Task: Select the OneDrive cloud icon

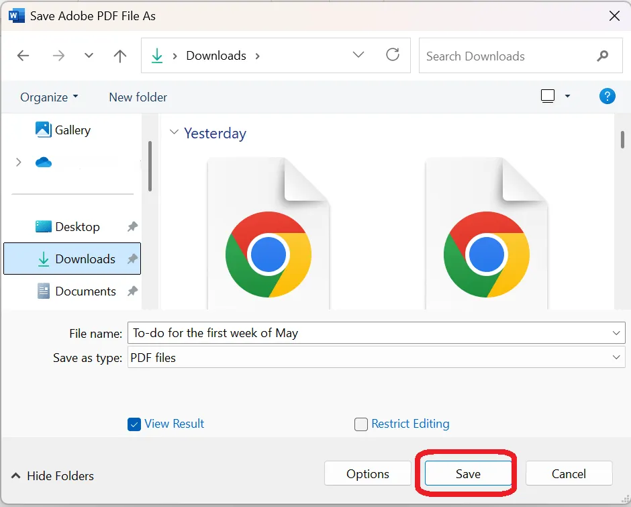Action: click(x=44, y=163)
